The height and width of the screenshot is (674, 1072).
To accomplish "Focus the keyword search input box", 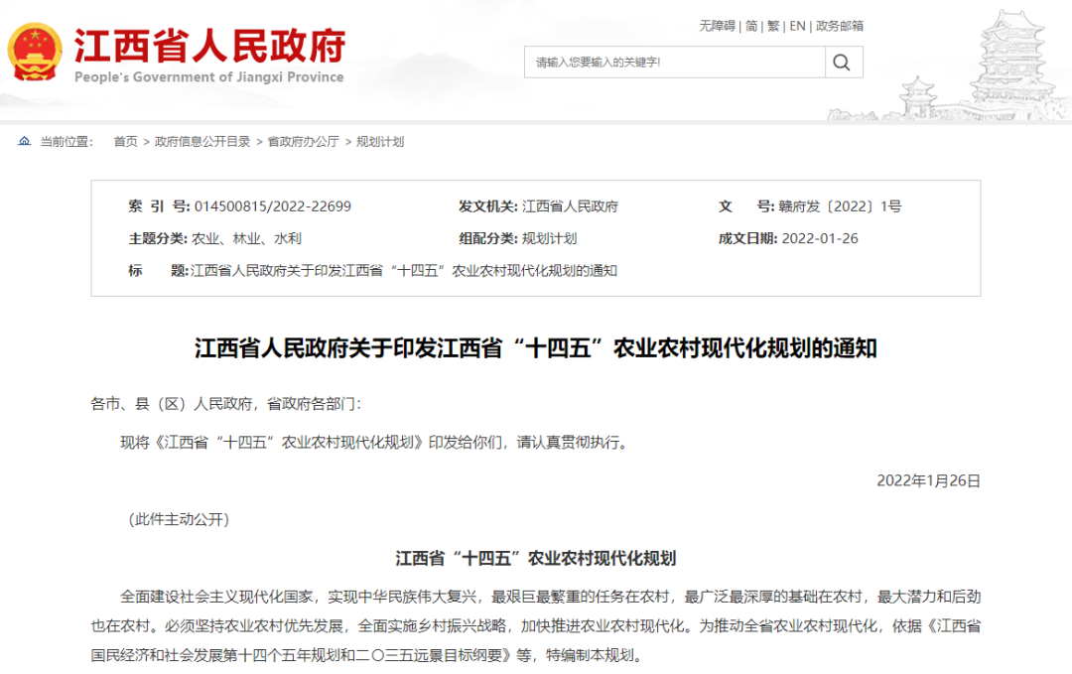I will click(x=675, y=63).
